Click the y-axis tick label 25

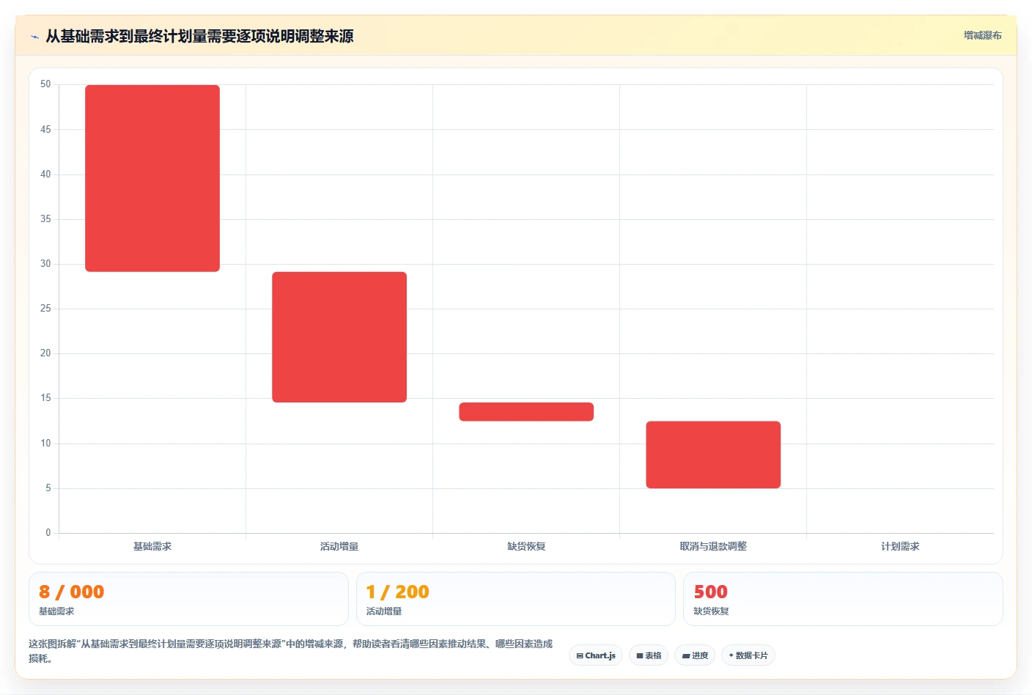pos(45,309)
